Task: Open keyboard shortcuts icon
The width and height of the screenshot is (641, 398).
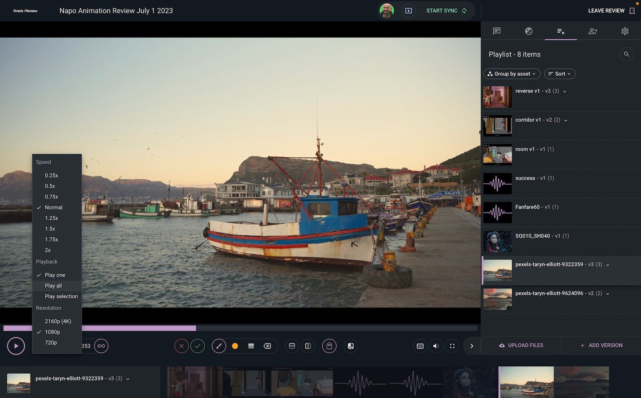Action: [x=420, y=346]
